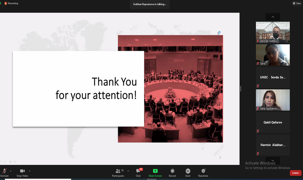Open the View layout menu
303x180 pixels.
[297, 3]
